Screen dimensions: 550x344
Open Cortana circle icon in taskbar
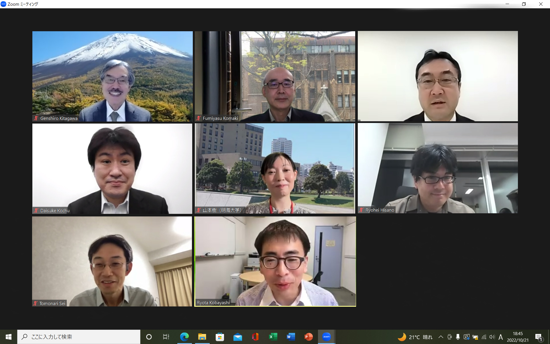(x=149, y=337)
